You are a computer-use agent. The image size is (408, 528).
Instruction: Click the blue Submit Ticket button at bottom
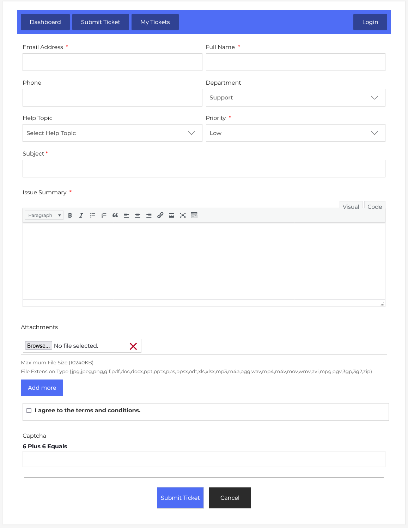180,498
